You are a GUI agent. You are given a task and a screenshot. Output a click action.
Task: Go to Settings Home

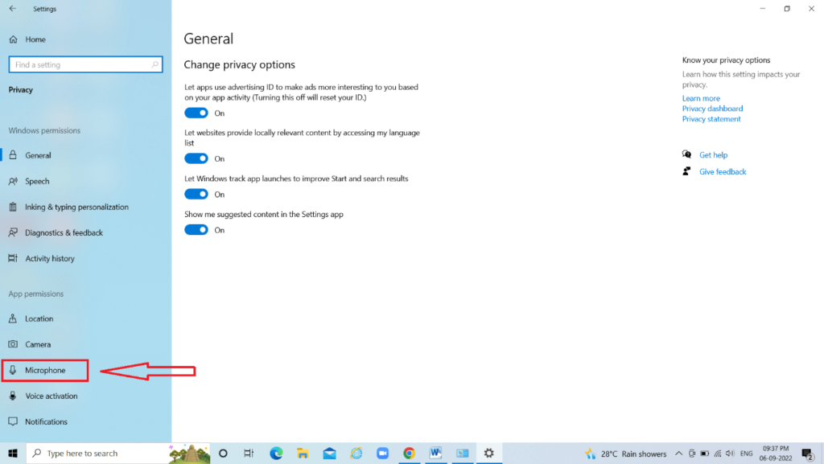[27, 39]
